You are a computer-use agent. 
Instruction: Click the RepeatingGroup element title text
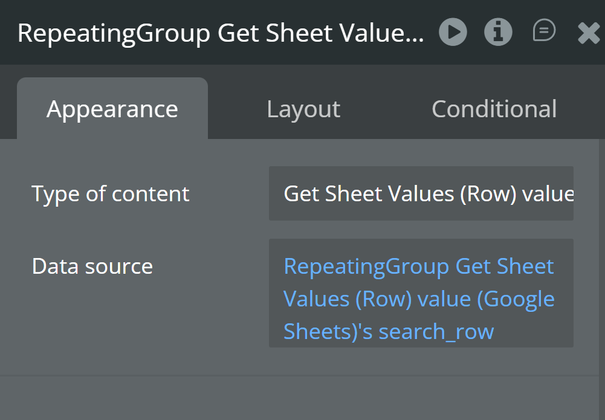221,33
